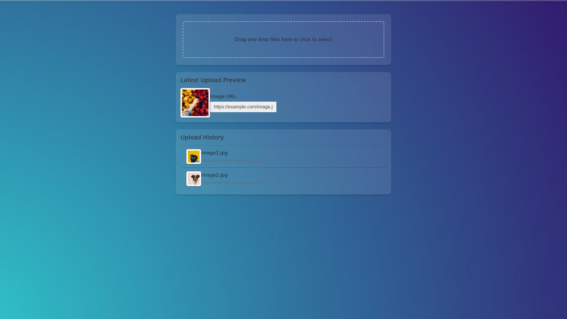Click the 'Latest Upload Preview' heading
Viewport: 567px width, 319px height.
(213, 80)
